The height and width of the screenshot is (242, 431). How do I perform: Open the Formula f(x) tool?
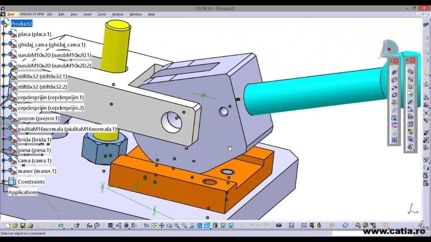tap(89, 226)
